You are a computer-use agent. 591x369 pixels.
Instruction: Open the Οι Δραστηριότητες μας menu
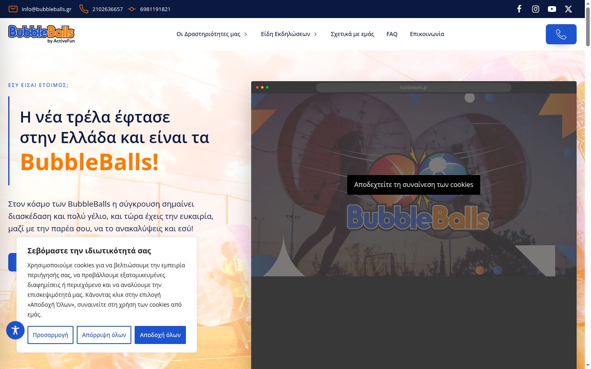[208, 34]
